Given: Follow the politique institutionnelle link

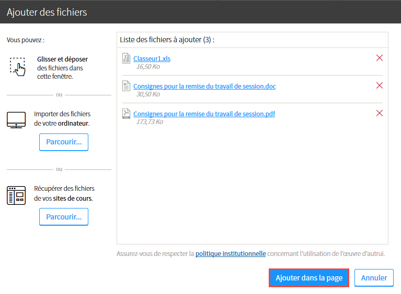Looking at the screenshot, I should tap(231, 254).
